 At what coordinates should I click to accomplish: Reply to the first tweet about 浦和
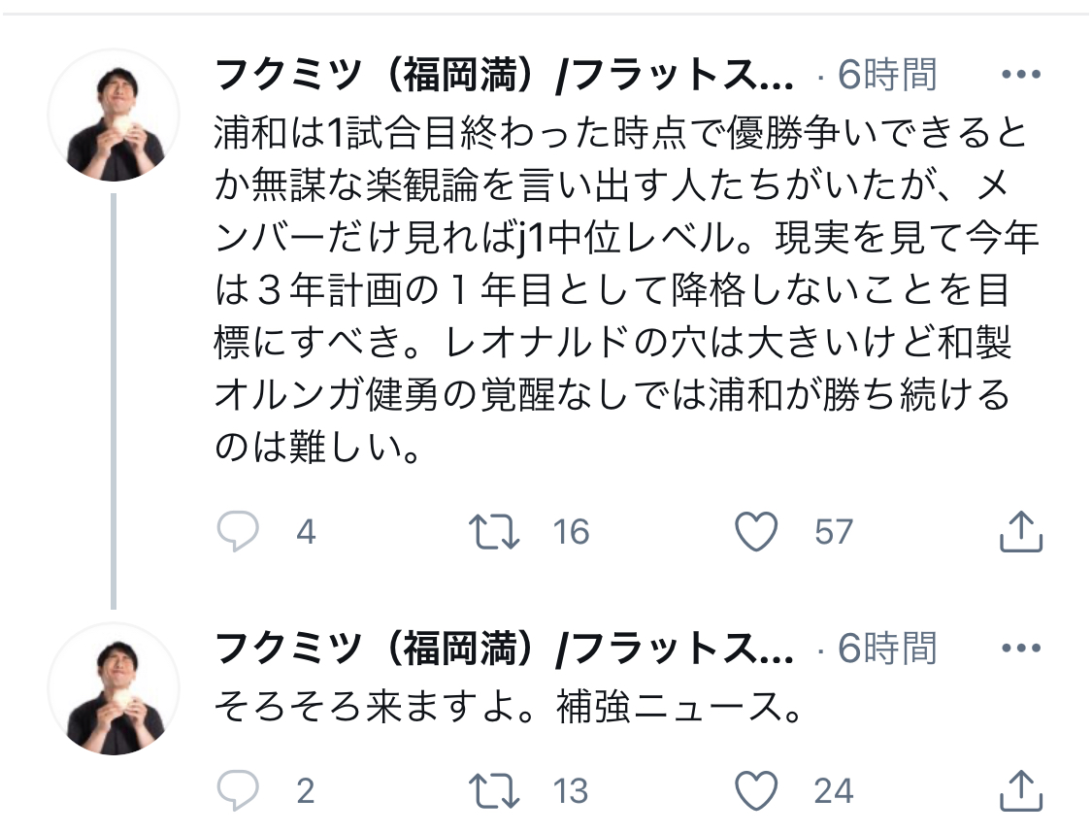[238, 531]
